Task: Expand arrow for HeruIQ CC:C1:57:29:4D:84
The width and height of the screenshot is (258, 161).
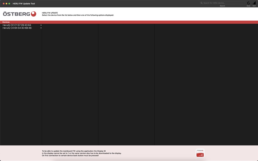Action: (41, 25)
